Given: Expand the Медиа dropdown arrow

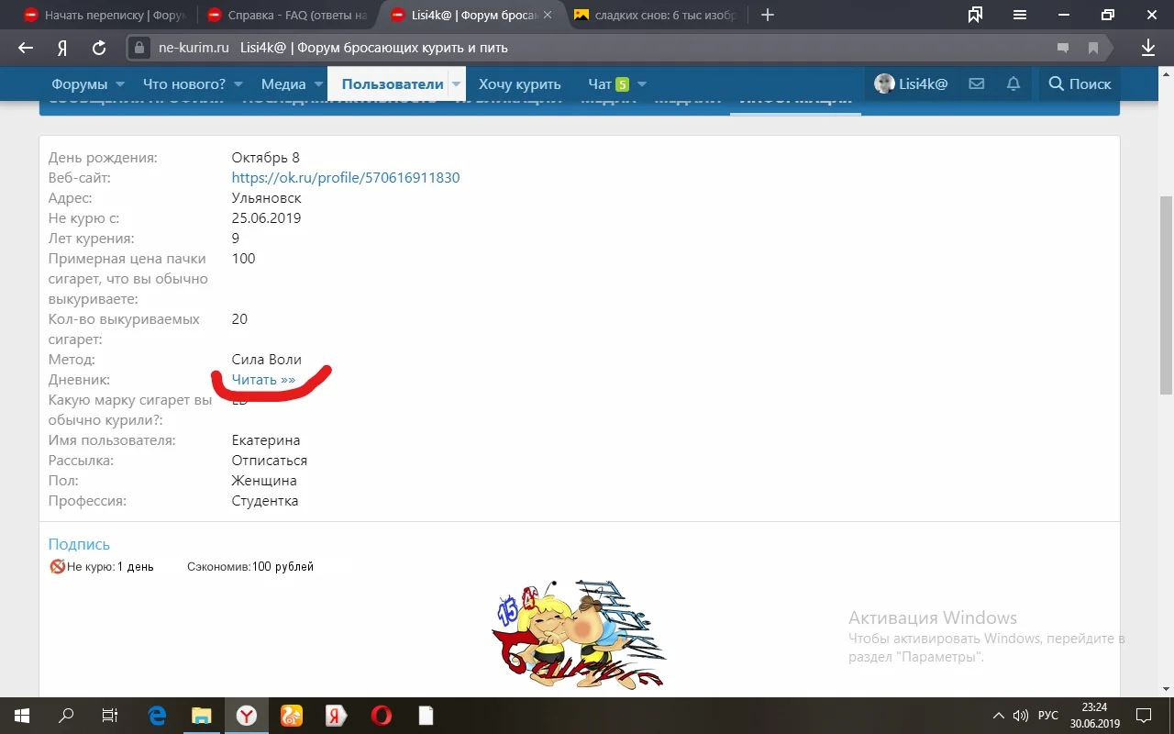Looking at the screenshot, I should pos(319,83).
